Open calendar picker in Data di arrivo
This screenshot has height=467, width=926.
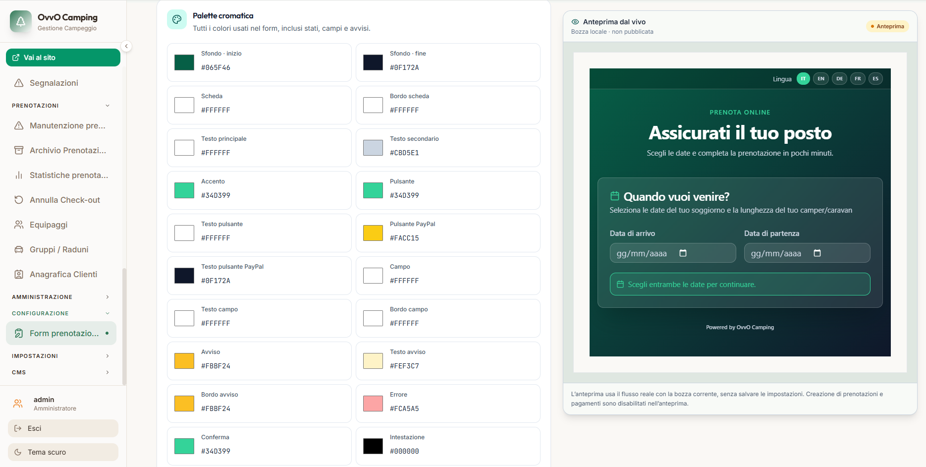683,253
